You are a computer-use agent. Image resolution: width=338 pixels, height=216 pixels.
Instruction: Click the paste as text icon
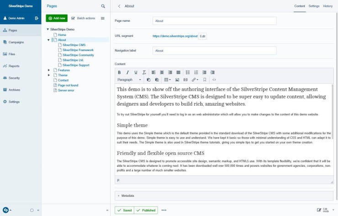pos(157,80)
